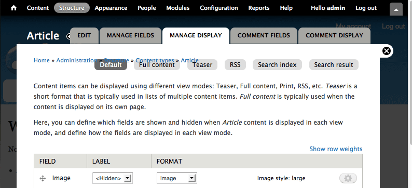Go to the Home icon in the admin toolbar
Image resolution: width=412 pixels, height=188 pixels.
pos(13,8)
